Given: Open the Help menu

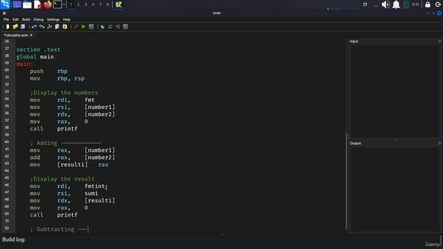Looking at the screenshot, I should pos(66,19).
